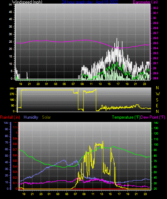Click barometer axis value "28.8"
This screenshot has width=167, height=199.
tap(156, 78)
